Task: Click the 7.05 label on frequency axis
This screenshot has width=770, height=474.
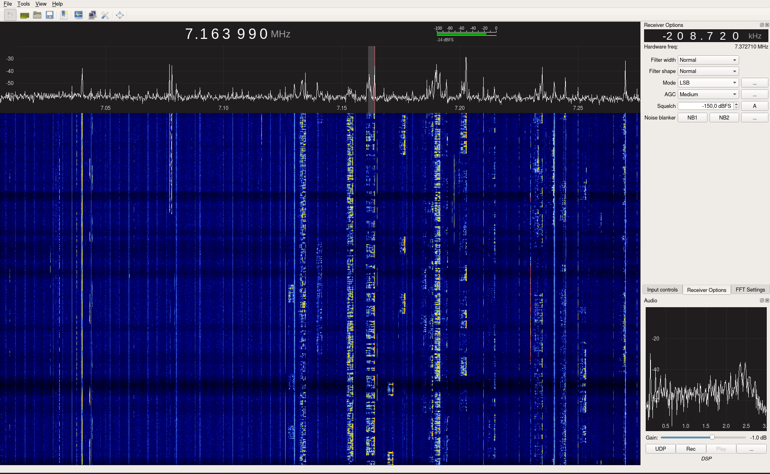Action: pos(105,108)
